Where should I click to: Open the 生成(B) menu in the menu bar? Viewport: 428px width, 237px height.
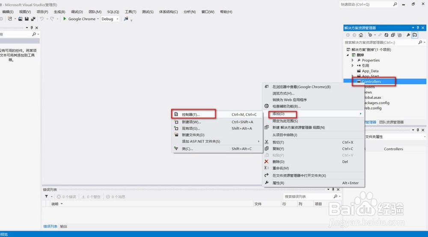point(59,12)
